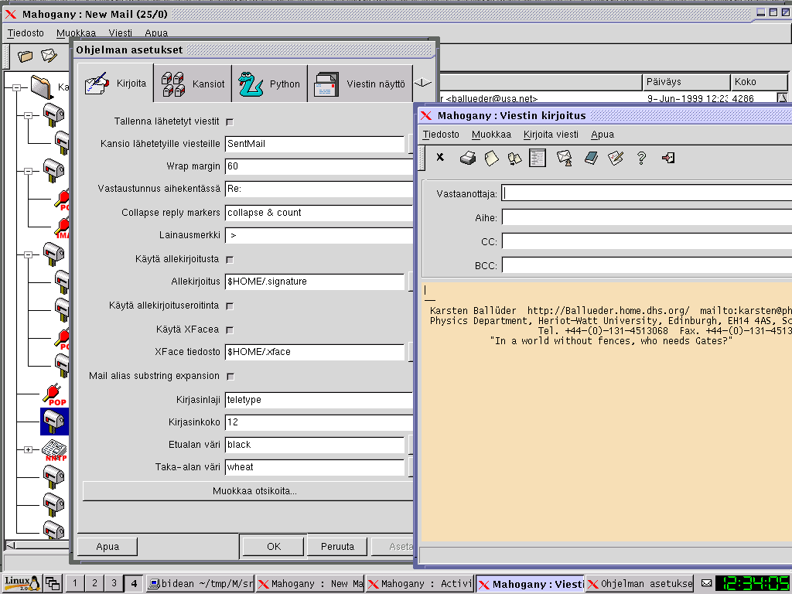Sort messages by Koko column header
This screenshot has height=594, width=792.
pyautogui.click(x=760, y=82)
